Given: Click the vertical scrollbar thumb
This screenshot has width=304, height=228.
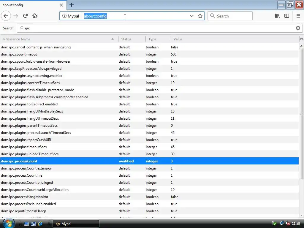Looking at the screenshot, I should click(x=301, y=114).
